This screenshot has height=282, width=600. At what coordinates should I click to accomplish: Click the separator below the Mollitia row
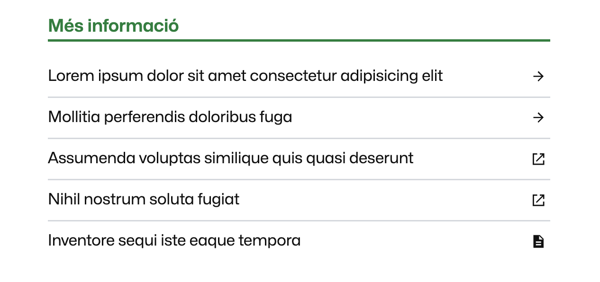(x=299, y=138)
